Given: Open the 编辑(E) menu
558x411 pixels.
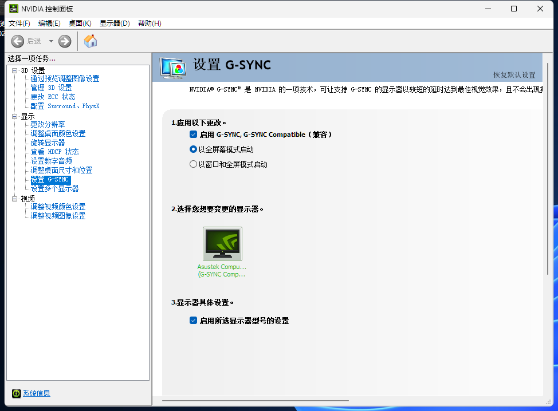Looking at the screenshot, I should [49, 23].
